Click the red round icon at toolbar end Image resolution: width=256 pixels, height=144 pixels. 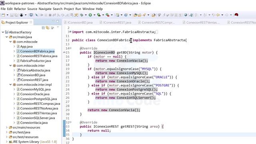click(x=236, y=15)
